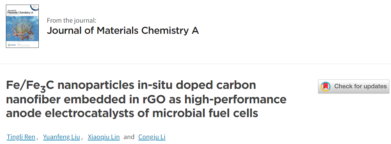
Task: Visit the Xiaoqiu Lin author link
Action: (104, 137)
